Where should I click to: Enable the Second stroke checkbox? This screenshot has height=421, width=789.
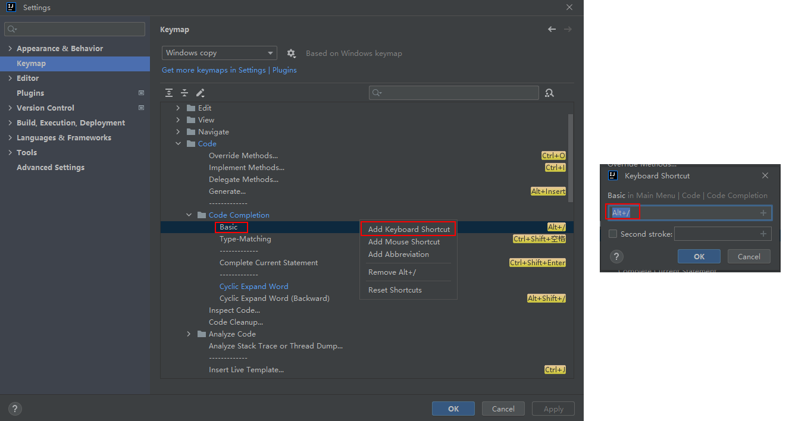pyautogui.click(x=612, y=234)
